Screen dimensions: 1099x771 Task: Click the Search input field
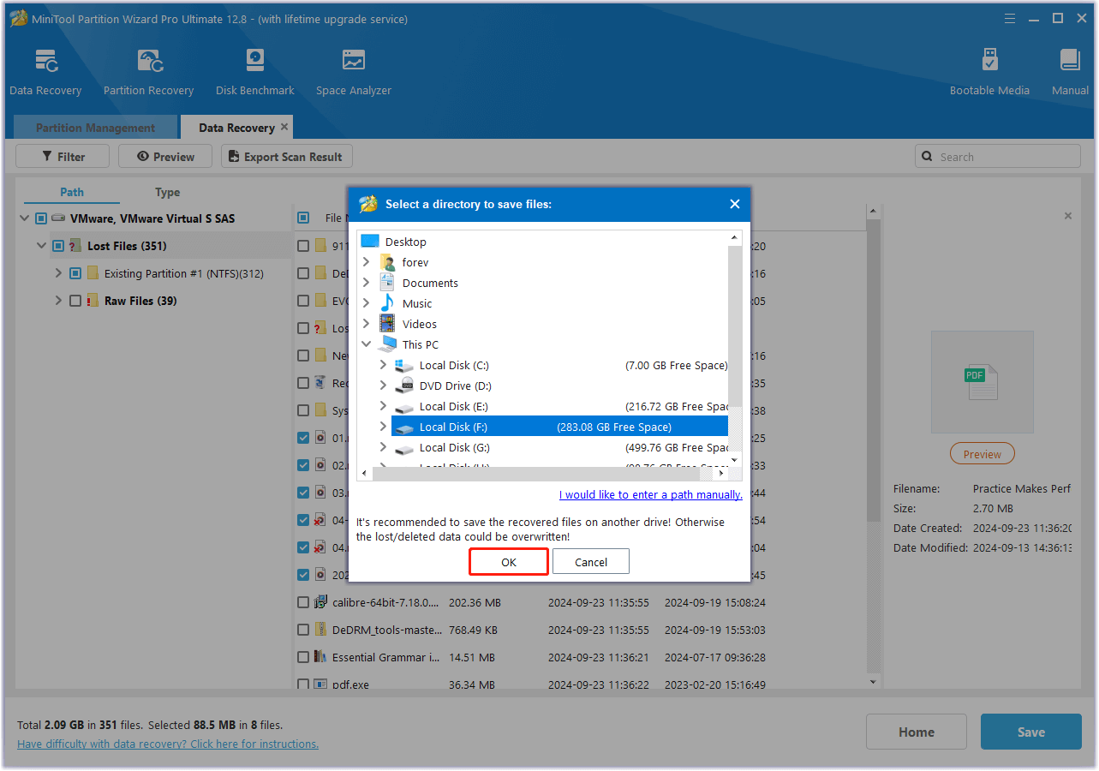(x=997, y=156)
